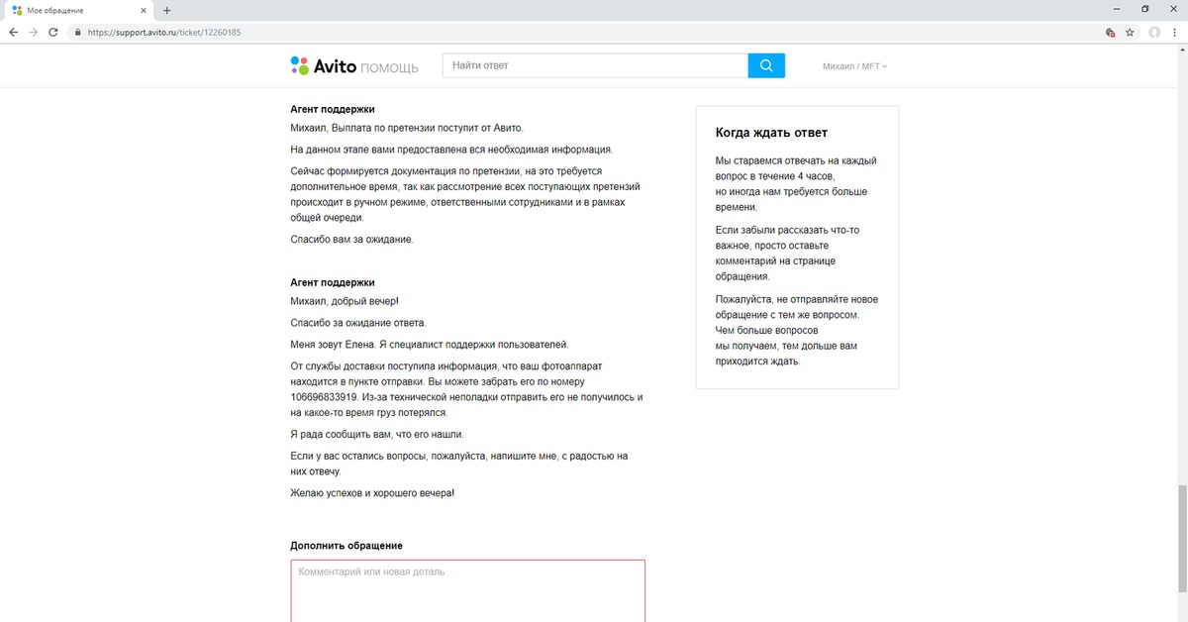Image resolution: width=1188 pixels, height=622 pixels.
Task: Click the ПОМОЩЬ link next to the logo
Action: coord(388,67)
